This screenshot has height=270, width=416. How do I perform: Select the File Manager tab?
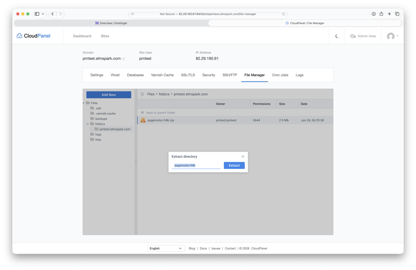pos(254,75)
